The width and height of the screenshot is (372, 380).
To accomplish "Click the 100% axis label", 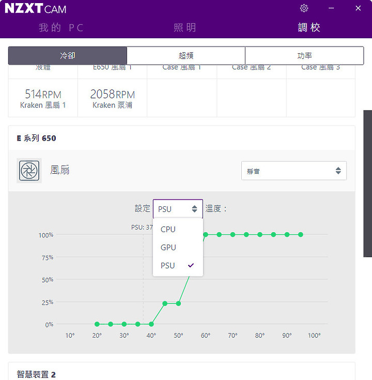I will pos(46,235).
